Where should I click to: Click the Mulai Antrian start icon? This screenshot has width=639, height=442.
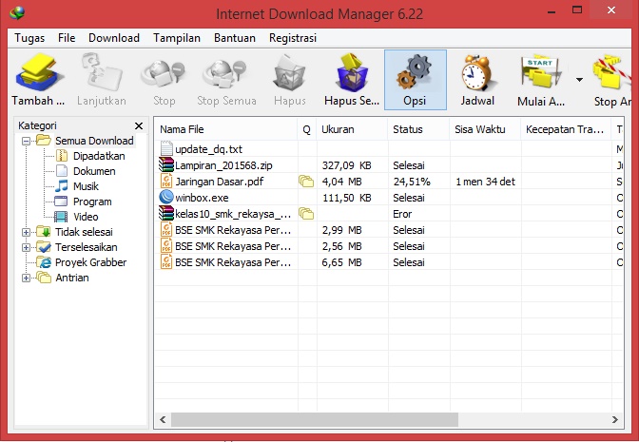540,72
